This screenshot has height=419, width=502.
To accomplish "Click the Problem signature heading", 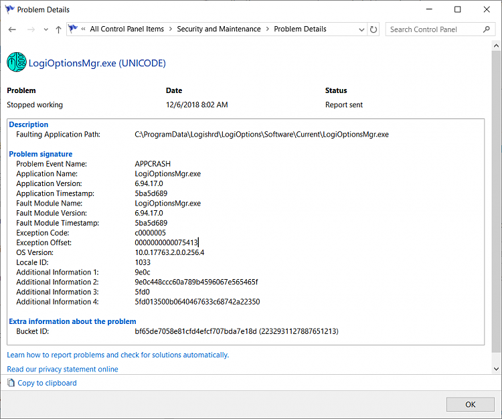I will pyautogui.click(x=41, y=154).
